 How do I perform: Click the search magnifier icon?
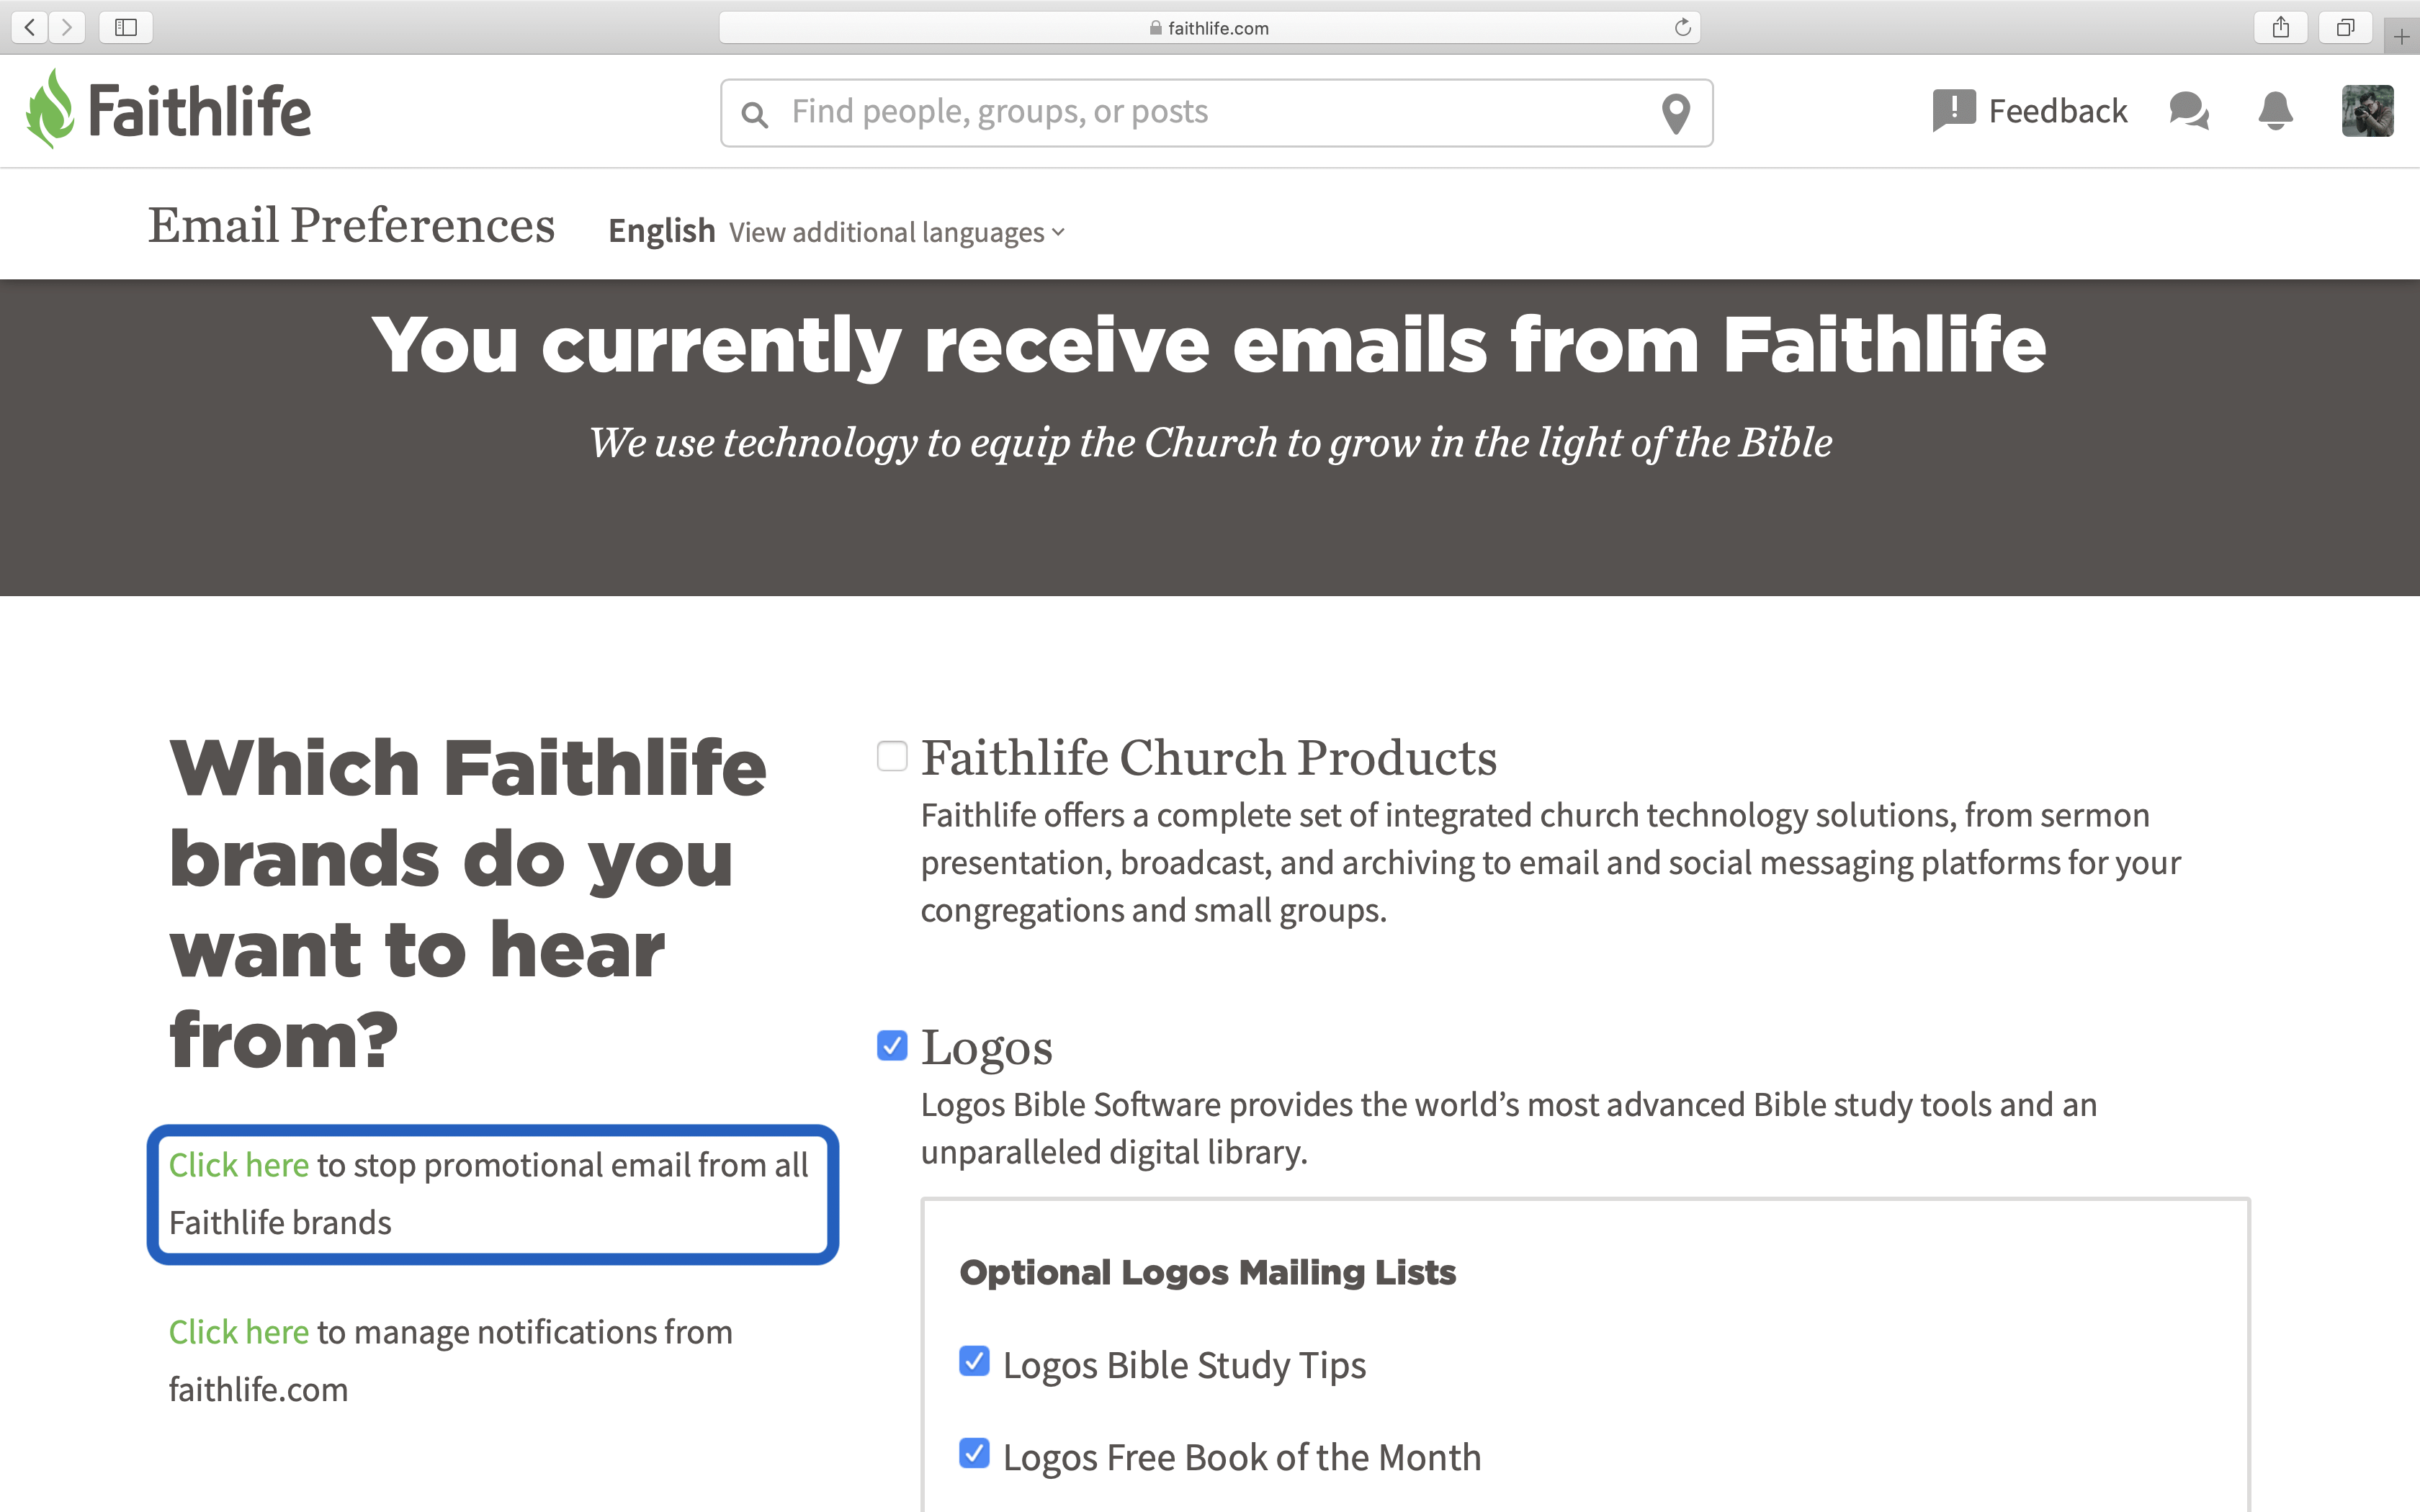tap(755, 115)
